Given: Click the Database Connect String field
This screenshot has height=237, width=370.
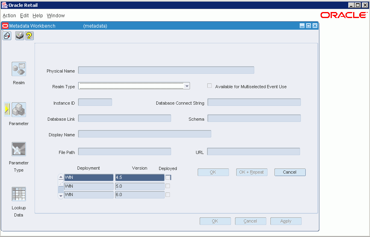Looking at the screenshot, I should [254, 102].
